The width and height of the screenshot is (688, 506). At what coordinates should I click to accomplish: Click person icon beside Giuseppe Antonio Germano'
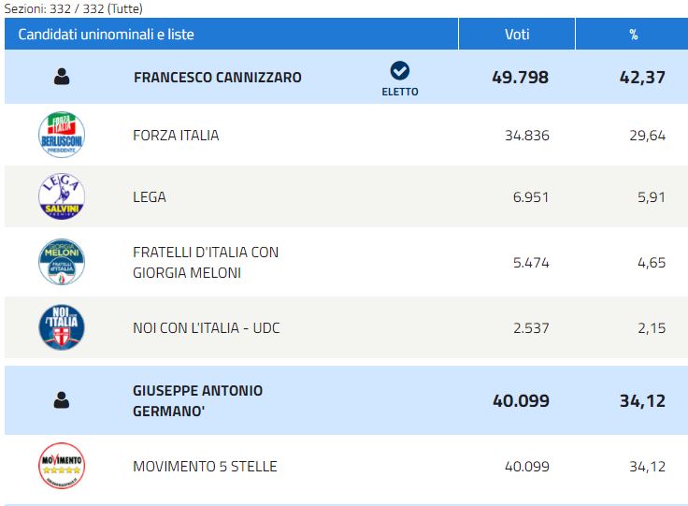coord(62,400)
